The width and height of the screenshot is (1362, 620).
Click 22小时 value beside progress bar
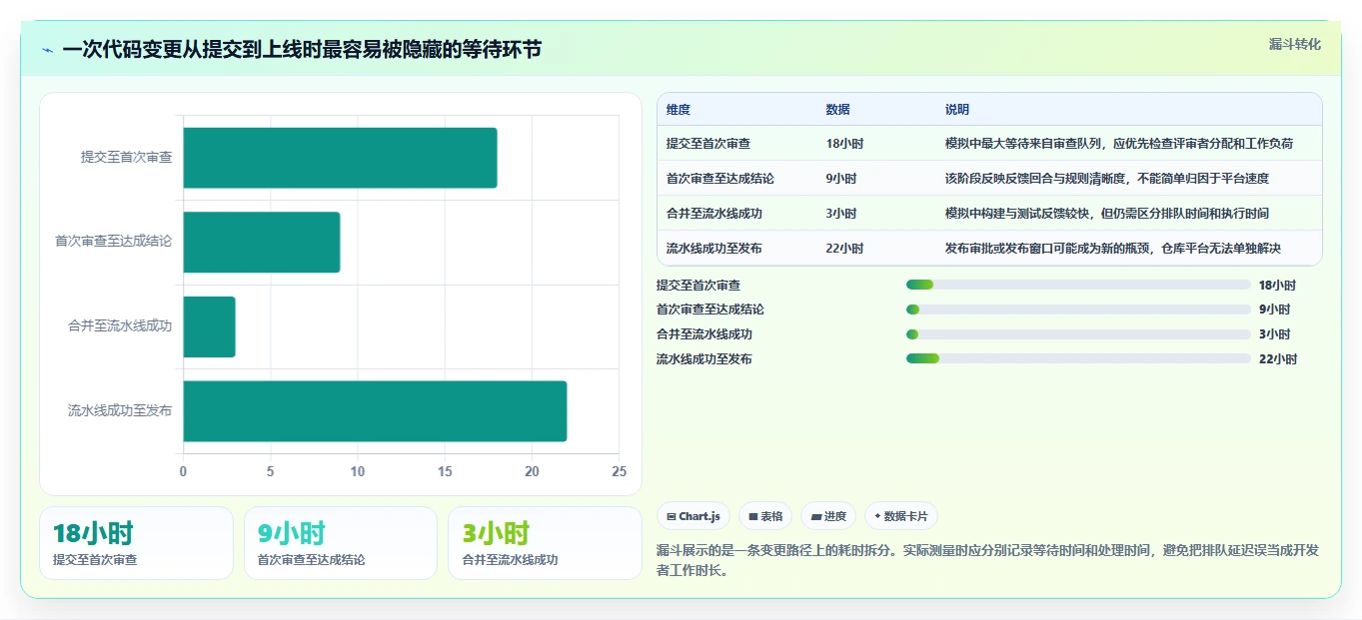tap(1277, 359)
